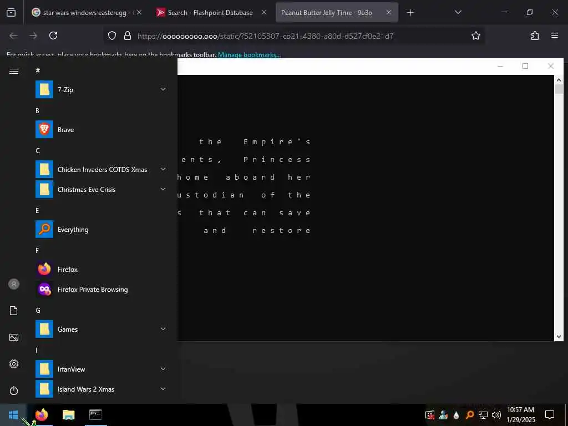Open the list all tabs dropdown
The width and height of the screenshot is (568, 426).
(458, 13)
